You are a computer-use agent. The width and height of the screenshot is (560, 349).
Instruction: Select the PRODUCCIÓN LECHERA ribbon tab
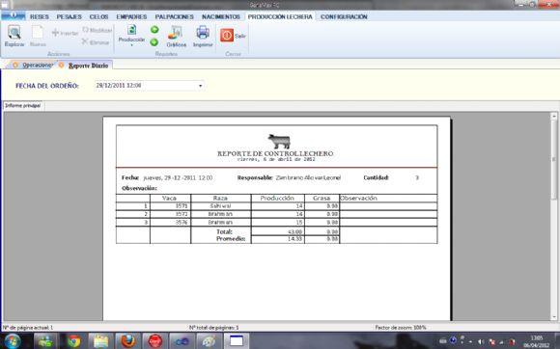[280, 16]
